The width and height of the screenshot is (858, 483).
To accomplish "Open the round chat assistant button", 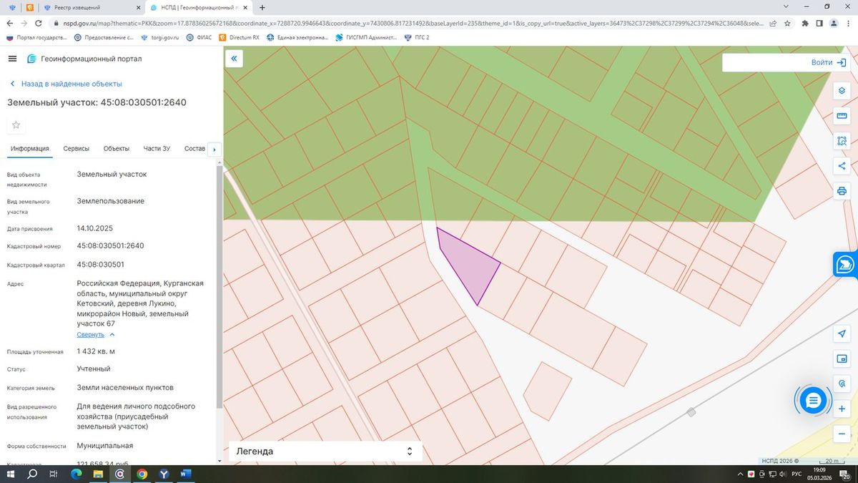I will pos(812,401).
